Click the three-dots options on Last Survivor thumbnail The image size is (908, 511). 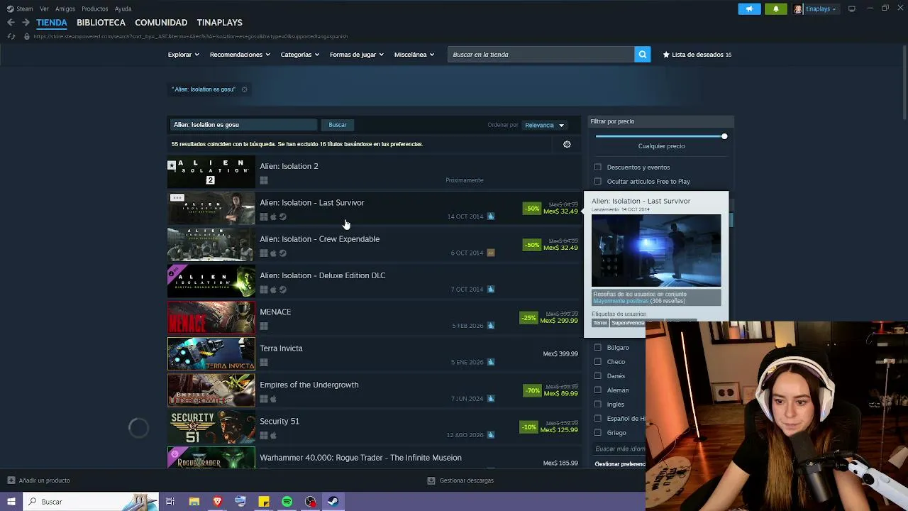(177, 197)
